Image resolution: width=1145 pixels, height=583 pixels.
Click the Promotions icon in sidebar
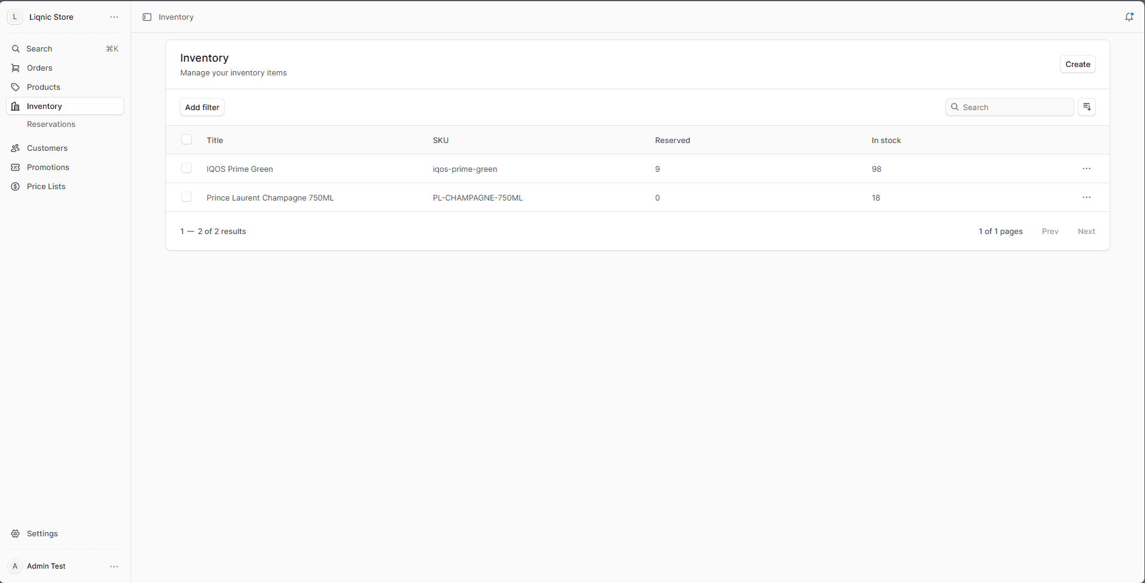(x=16, y=168)
